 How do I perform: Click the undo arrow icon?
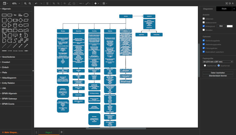coord(36,3)
